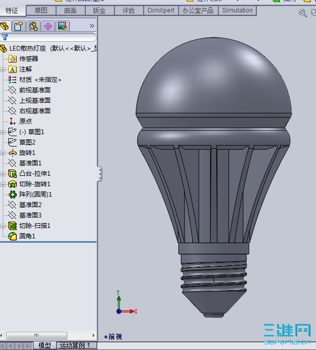Switch to the 曲面 surfaces tab
Screen dimensions: 316x350
pyautogui.click(x=70, y=10)
